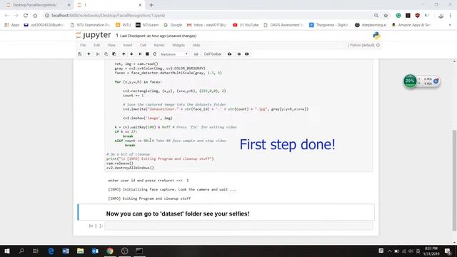Image resolution: width=457 pixels, height=257 pixels.
Task: Close the Desktop/FacialRecognition tab
Action: 69,5
